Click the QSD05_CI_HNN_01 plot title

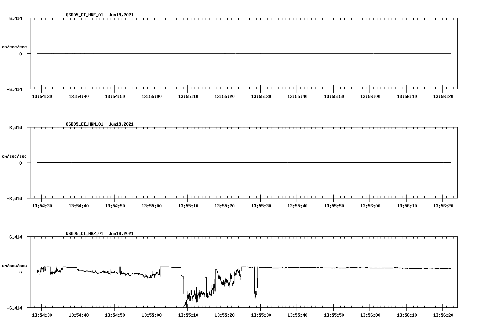[x=100, y=124]
